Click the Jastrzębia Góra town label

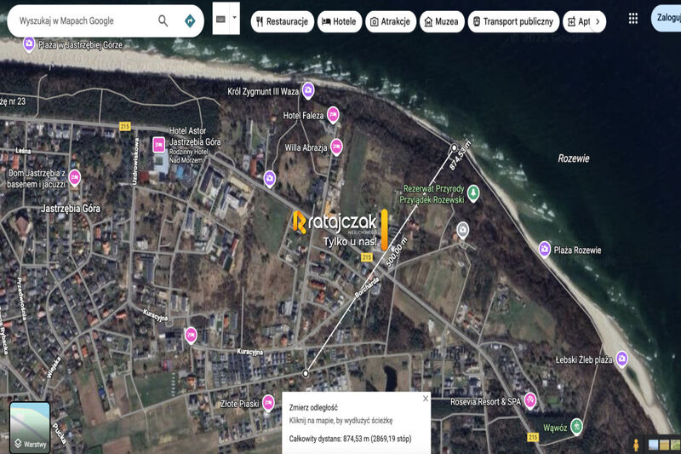[x=71, y=209]
